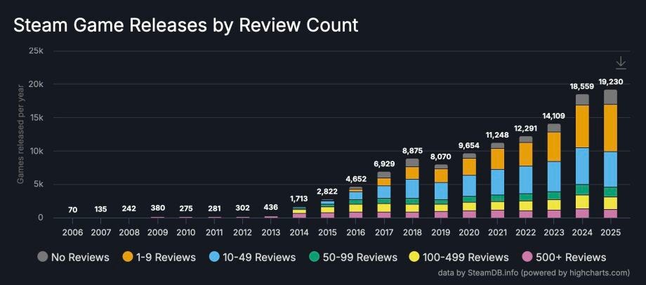The height and width of the screenshot is (285, 646).
Task: Select the blue 10-49 Reviews segment for 2025
Action: coord(611,169)
